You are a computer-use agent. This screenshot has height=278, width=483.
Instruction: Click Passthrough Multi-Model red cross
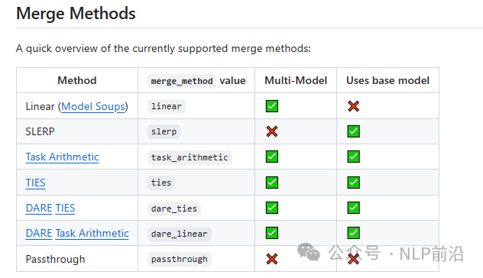[x=272, y=259]
